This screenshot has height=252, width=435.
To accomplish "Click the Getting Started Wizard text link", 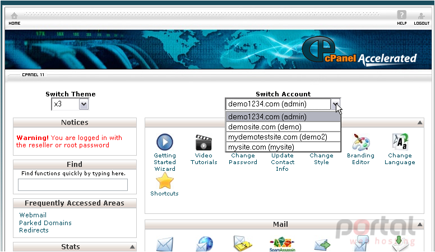I will 165,162.
